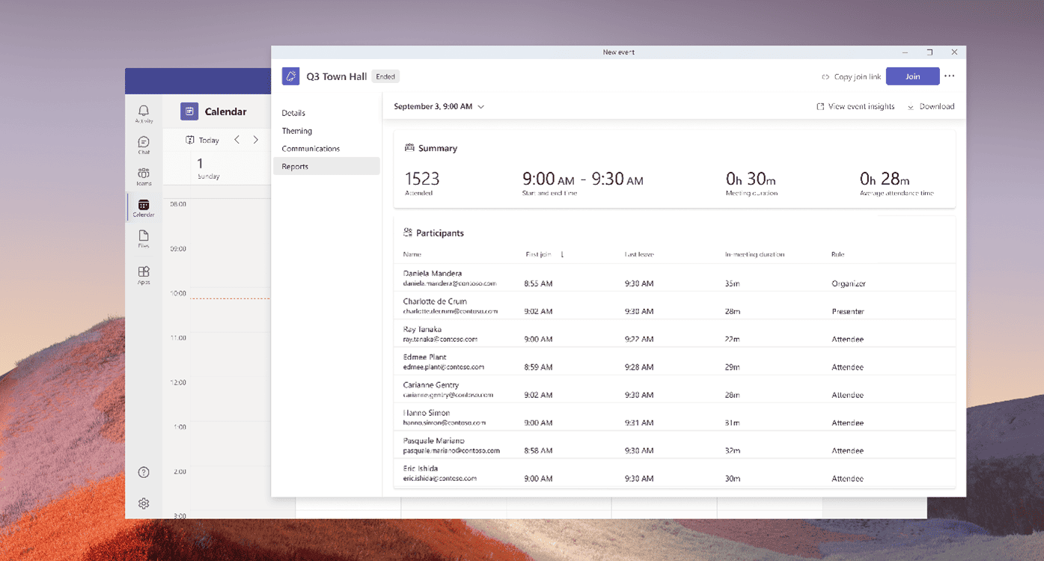Open View event insights
This screenshot has height=561, width=1044.
click(855, 106)
